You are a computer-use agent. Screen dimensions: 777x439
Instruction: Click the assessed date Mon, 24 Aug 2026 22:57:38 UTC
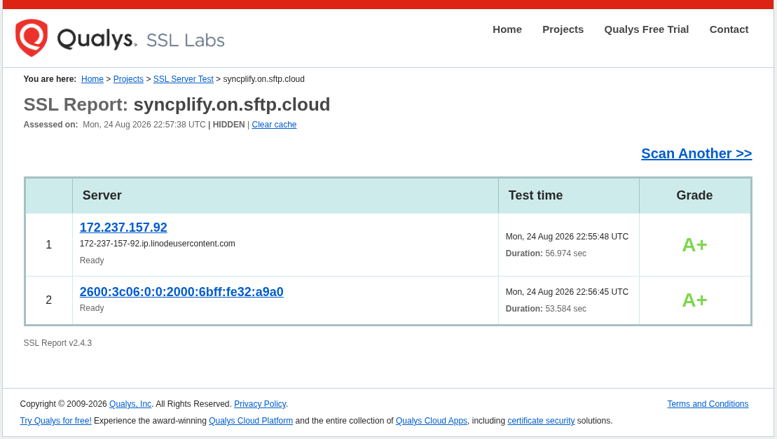pyautogui.click(x=144, y=125)
